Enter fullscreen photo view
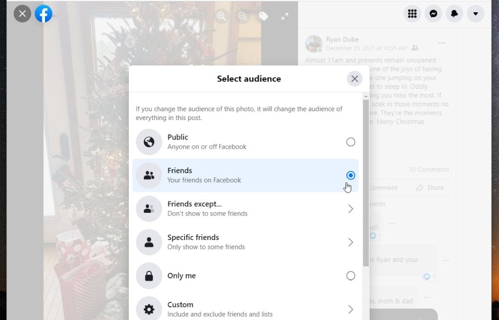 (285, 16)
